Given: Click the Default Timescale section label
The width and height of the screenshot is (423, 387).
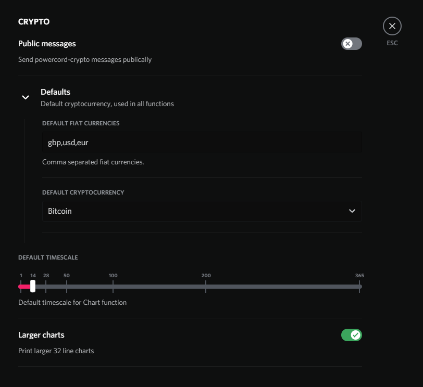Looking at the screenshot, I should [x=47, y=257].
